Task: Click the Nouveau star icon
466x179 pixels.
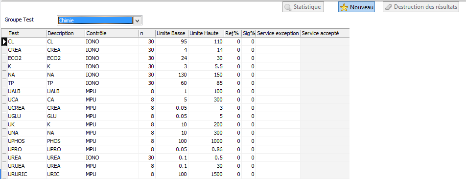Action: (344, 7)
